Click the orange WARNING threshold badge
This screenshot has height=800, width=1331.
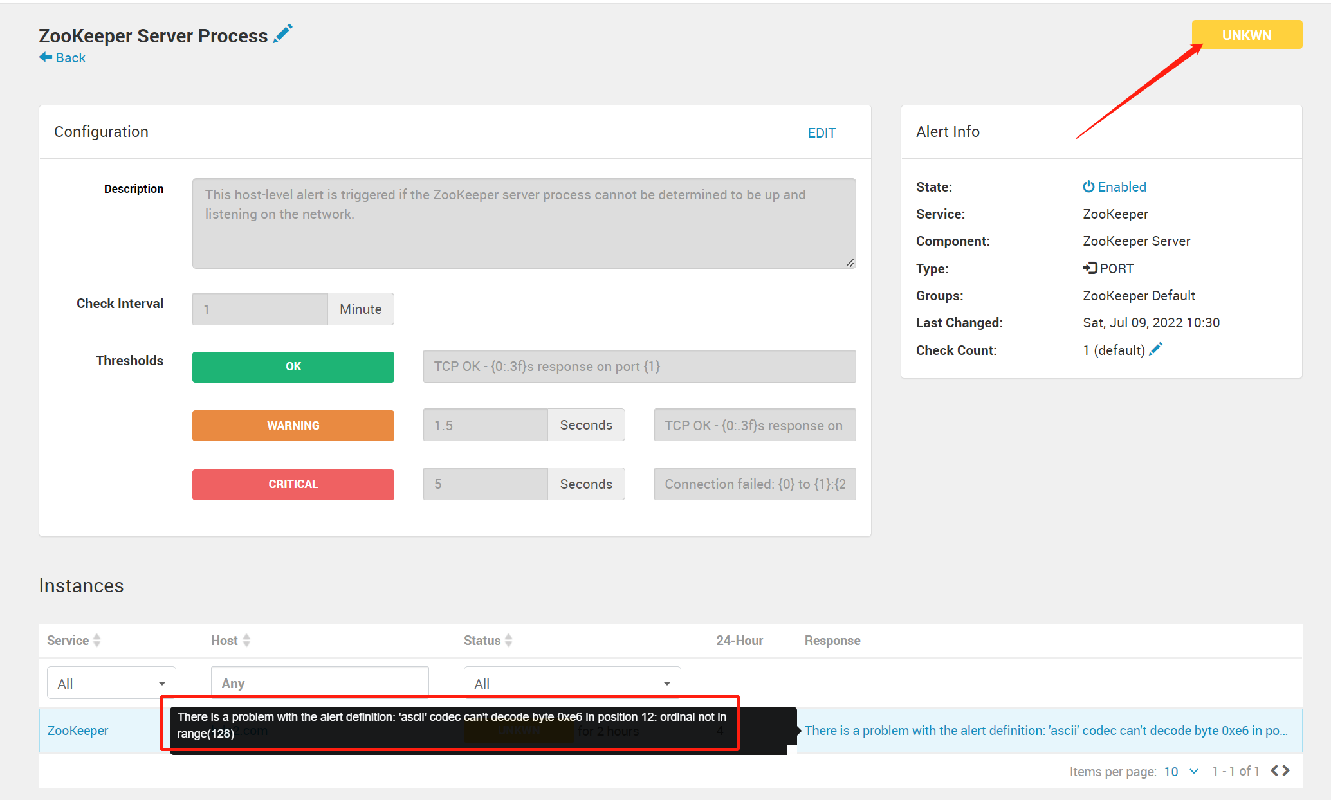pos(293,426)
